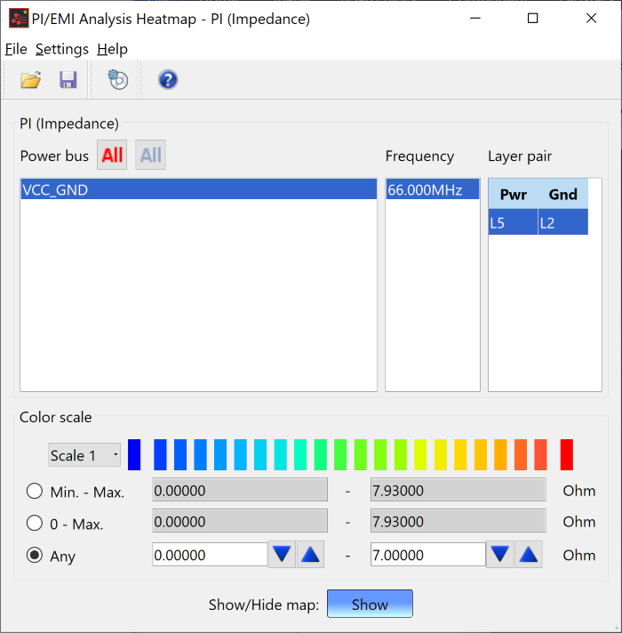Decrease the Any minimum value with down arrow
Screen dimensions: 622x633
(282, 555)
